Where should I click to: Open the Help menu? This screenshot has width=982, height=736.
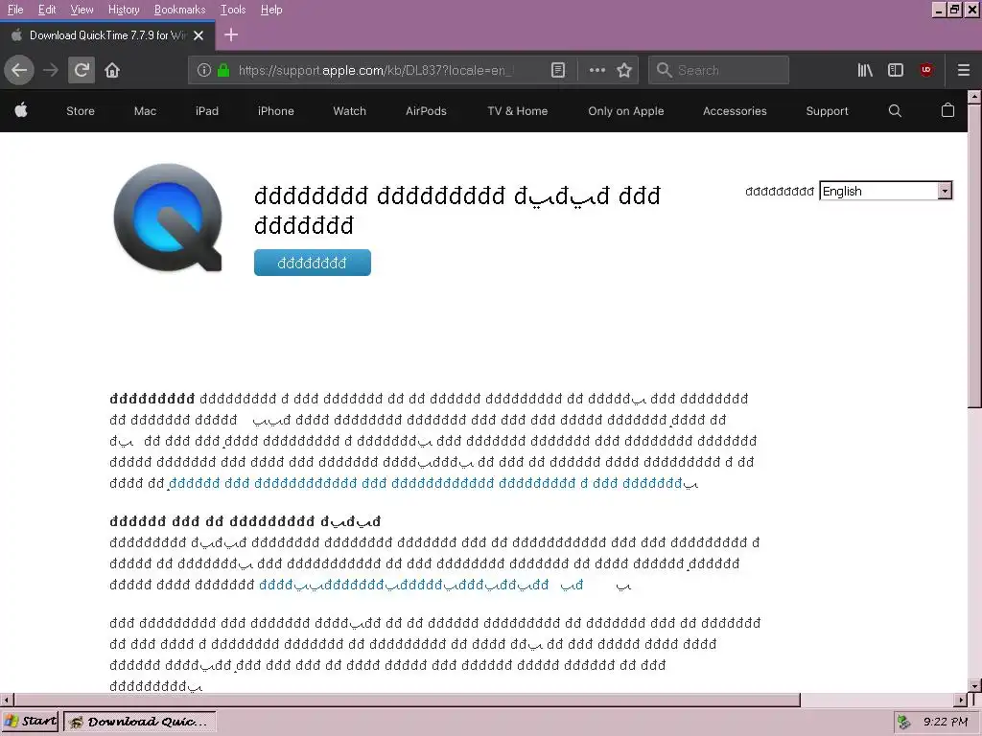click(x=271, y=10)
